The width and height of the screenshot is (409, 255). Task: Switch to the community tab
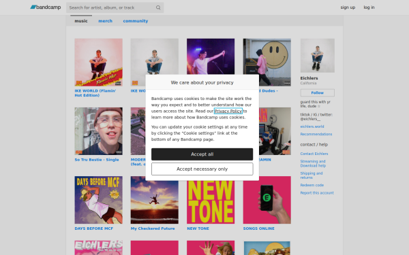click(x=136, y=21)
